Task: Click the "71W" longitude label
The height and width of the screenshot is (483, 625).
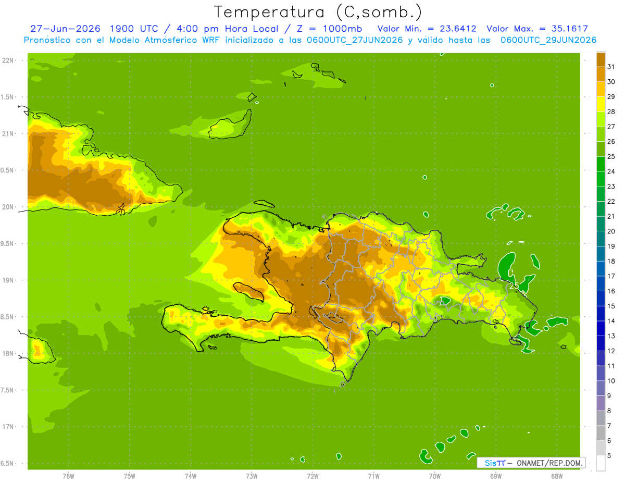Action: coord(373,476)
